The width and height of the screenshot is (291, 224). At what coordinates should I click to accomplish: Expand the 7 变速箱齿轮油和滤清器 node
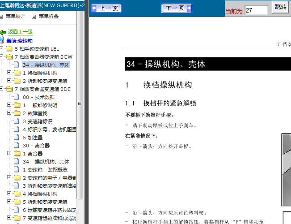pyautogui.click(x=9, y=217)
